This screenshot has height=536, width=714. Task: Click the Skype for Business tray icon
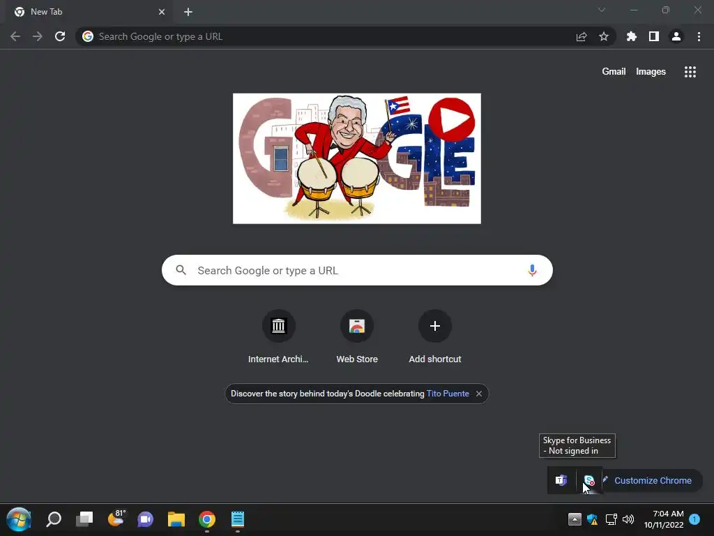[588, 480]
